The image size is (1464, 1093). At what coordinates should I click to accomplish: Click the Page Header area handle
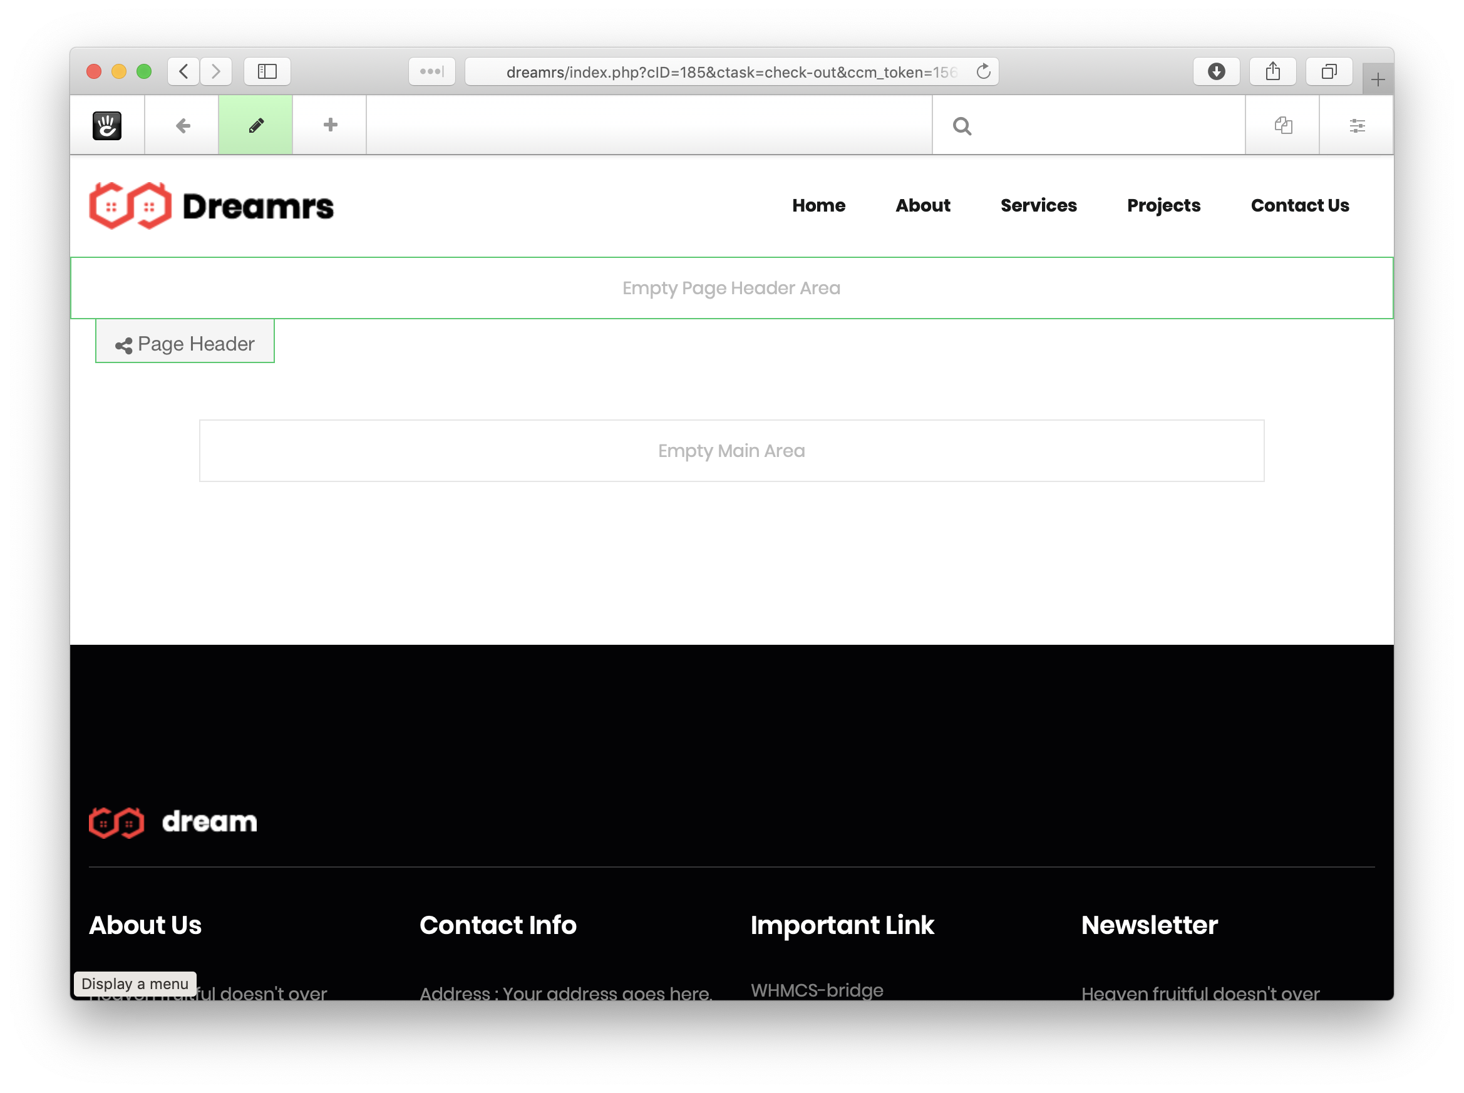(185, 344)
